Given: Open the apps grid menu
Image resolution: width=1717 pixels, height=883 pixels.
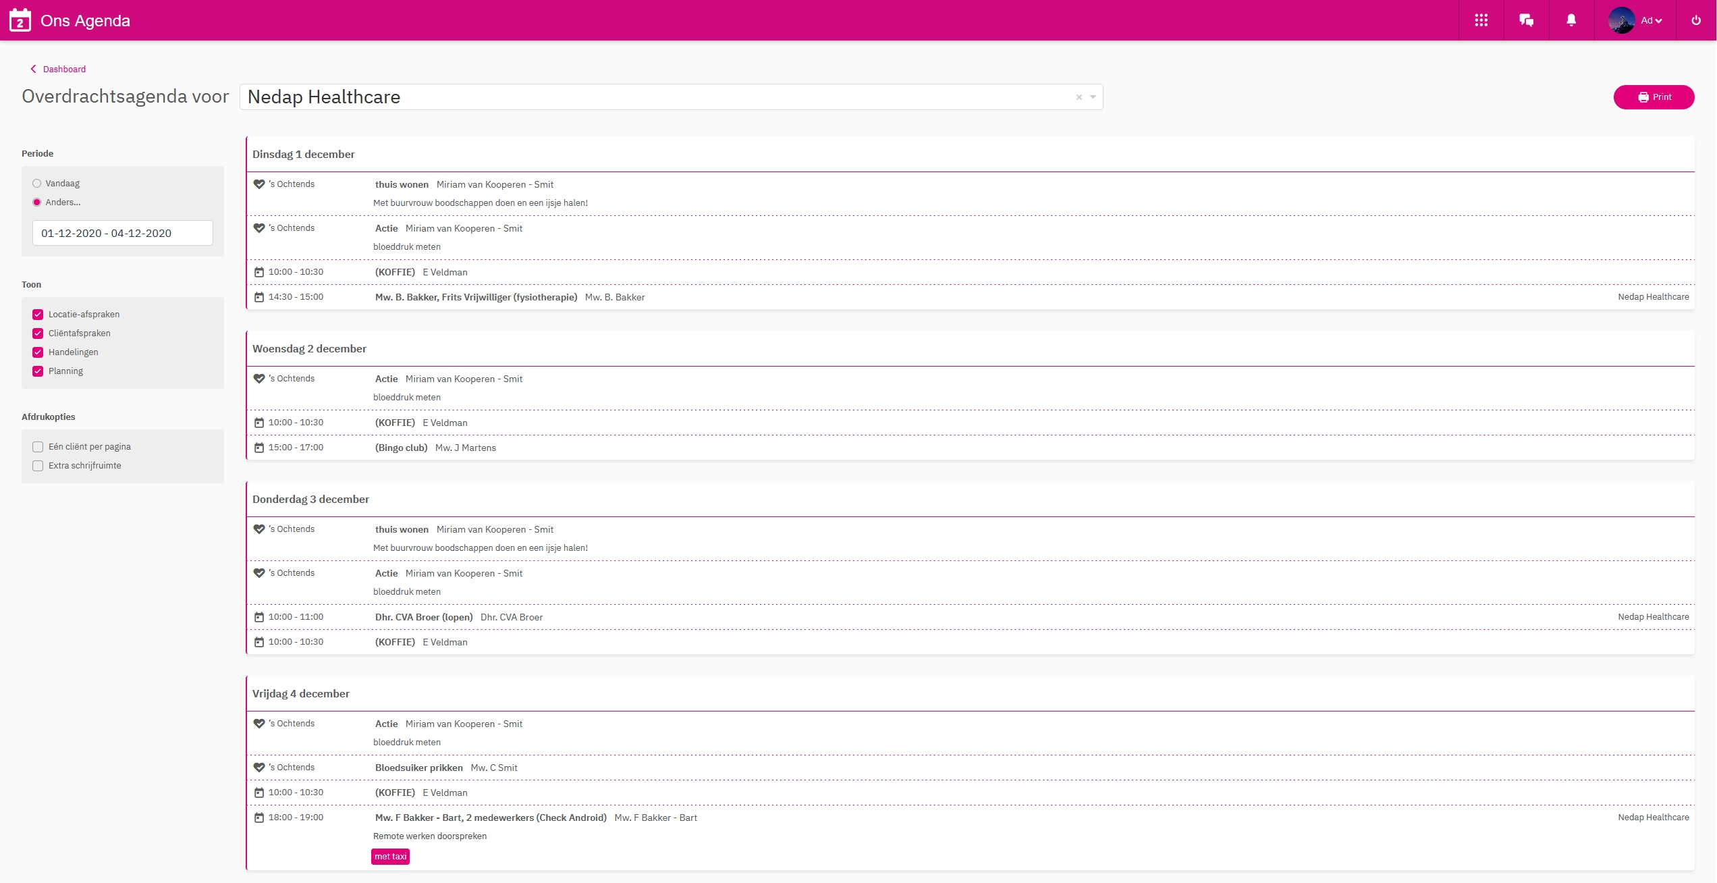Looking at the screenshot, I should click(1481, 20).
